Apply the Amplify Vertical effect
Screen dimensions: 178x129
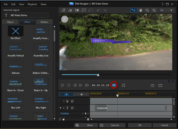tap(16, 48)
